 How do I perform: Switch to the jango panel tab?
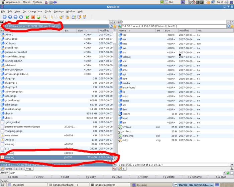pos(9,169)
